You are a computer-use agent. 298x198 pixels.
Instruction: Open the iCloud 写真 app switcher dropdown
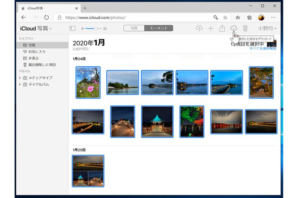pyautogui.click(x=36, y=28)
